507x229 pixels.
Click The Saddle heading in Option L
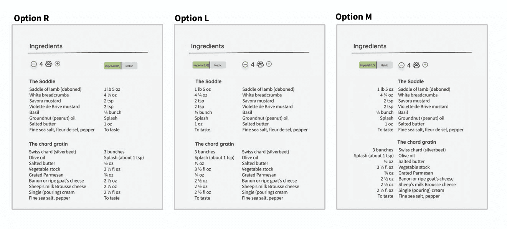pos(208,81)
